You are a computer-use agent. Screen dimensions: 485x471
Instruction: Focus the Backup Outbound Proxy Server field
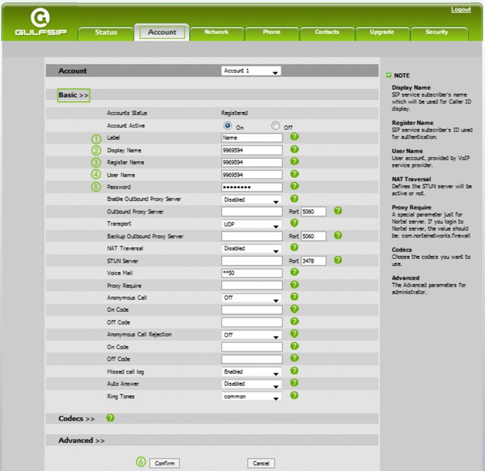point(252,236)
